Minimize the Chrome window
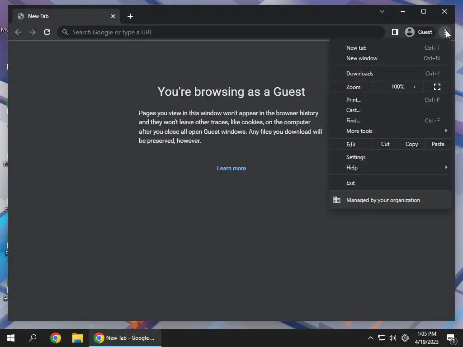The image size is (463, 347). coord(403,11)
